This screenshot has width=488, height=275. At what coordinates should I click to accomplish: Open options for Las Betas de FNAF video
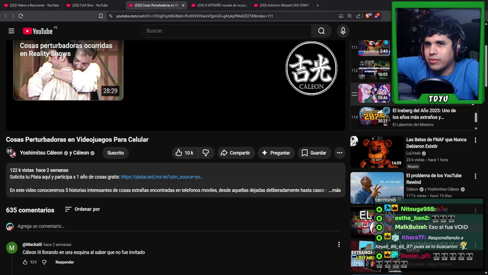(475, 140)
